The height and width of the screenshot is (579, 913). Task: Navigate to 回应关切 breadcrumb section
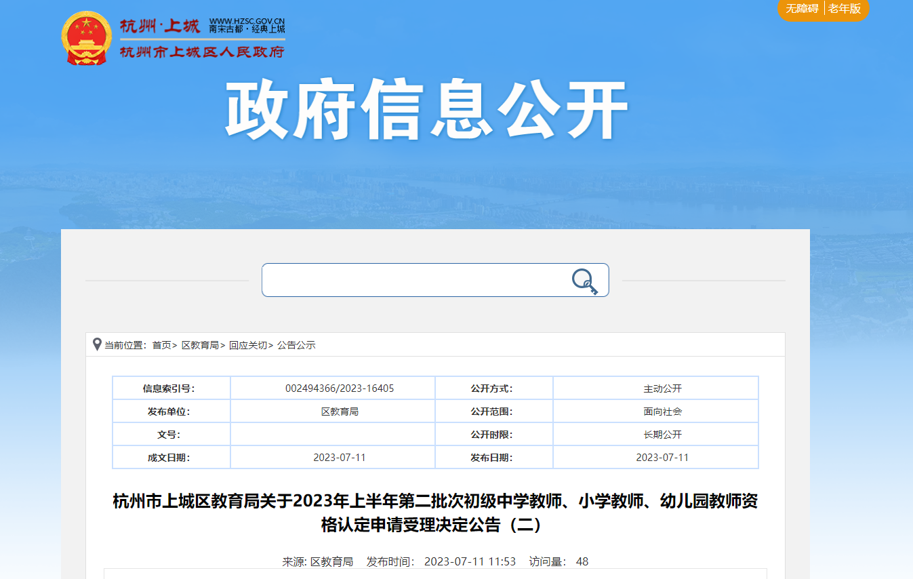pyautogui.click(x=247, y=345)
